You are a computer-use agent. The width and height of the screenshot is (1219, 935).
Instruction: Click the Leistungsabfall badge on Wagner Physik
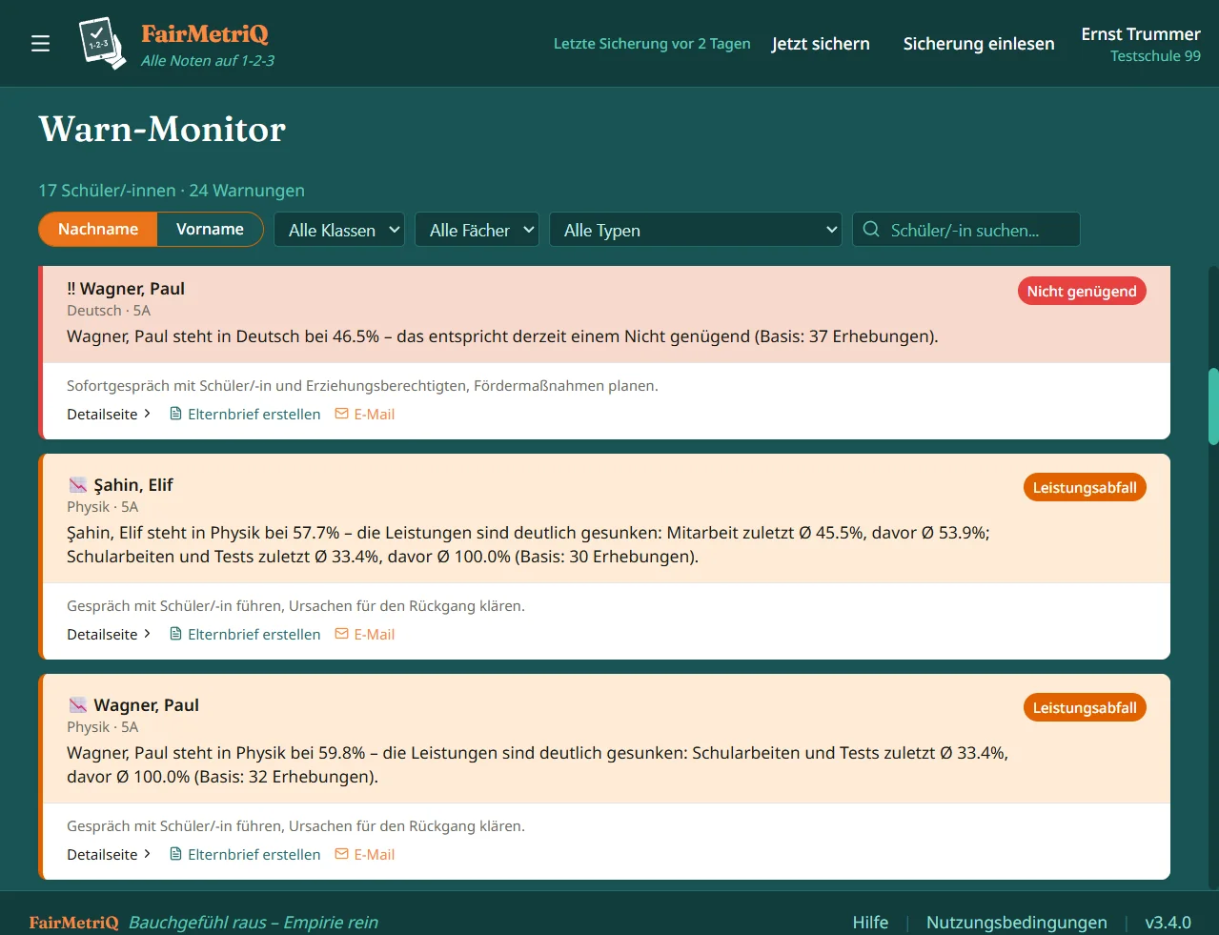click(x=1085, y=707)
